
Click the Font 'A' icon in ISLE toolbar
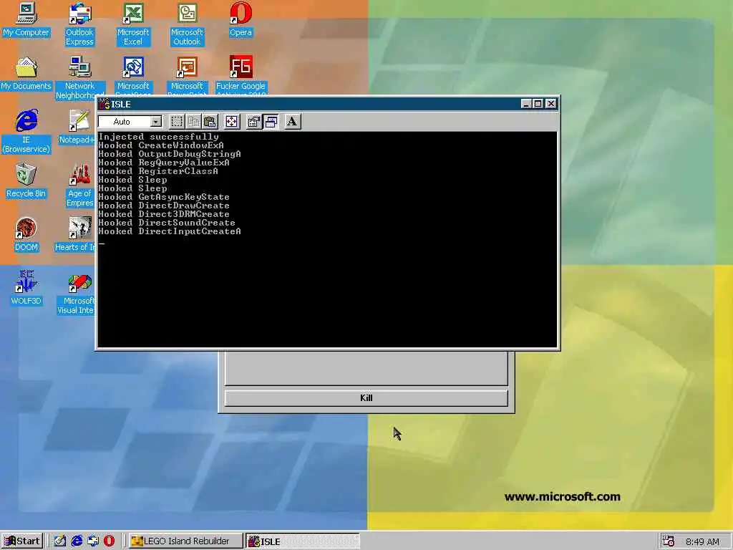coord(292,122)
